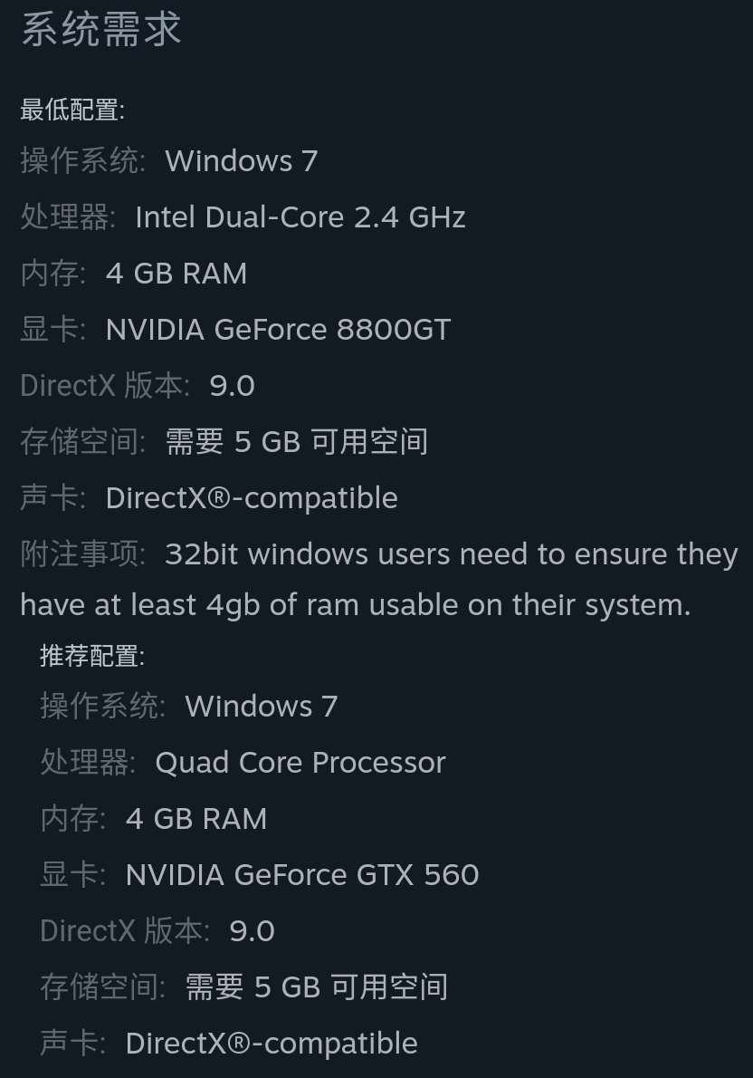Click the 系统需求 section heading

[101, 30]
